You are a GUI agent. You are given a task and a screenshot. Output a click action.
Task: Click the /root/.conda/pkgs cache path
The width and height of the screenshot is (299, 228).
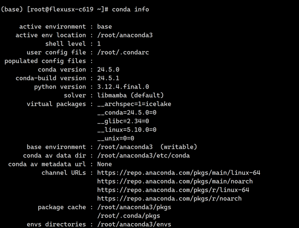129,216
